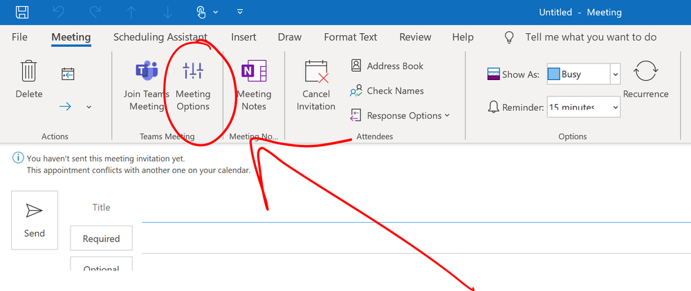Open Meeting Options for Teams
This screenshot has width=691, height=291.
[193, 86]
